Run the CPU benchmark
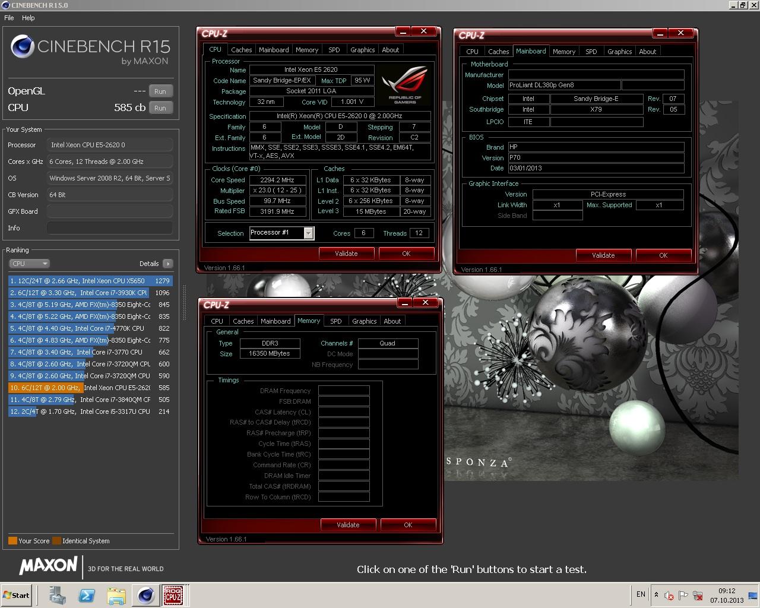The width and height of the screenshot is (760, 608). coord(160,108)
